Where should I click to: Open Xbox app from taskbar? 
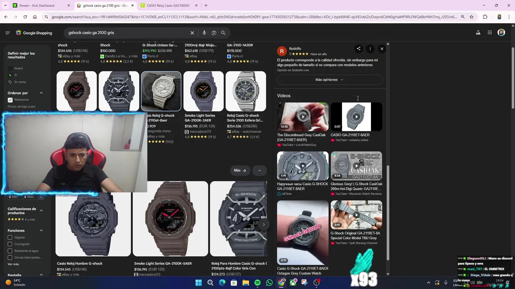pyautogui.click(x=293, y=283)
